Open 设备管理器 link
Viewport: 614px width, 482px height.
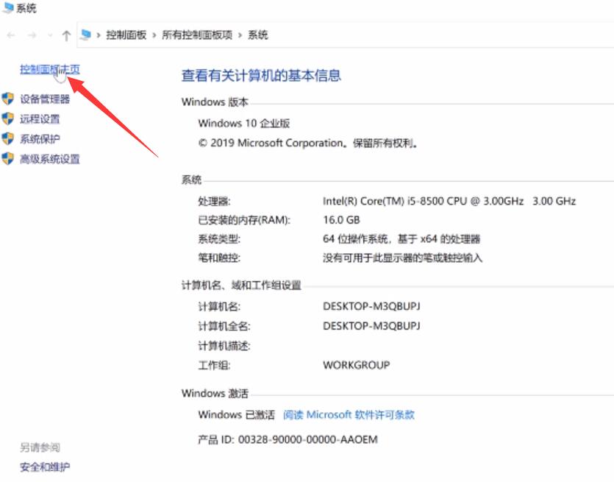tap(45, 99)
